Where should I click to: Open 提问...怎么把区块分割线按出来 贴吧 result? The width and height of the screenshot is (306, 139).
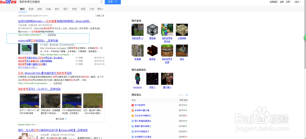tap(53, 130)
